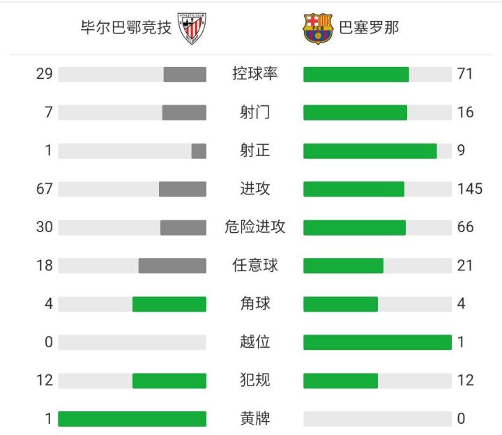Click the 角球 stat label
502x435 pixels.
point(254,304)
